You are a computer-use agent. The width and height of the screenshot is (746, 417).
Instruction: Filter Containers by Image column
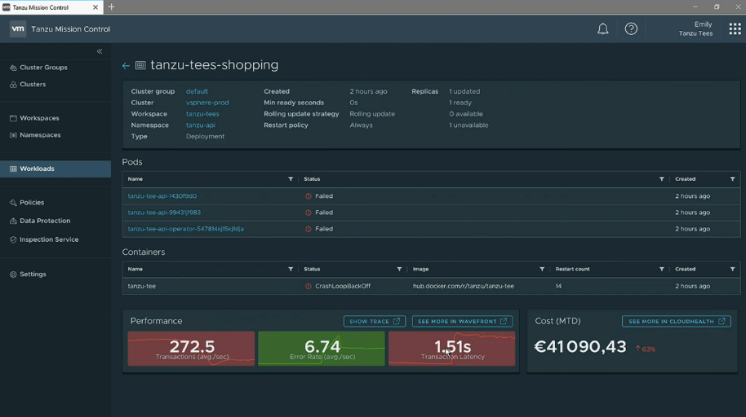pyautogui.click(x=542, y=270)
